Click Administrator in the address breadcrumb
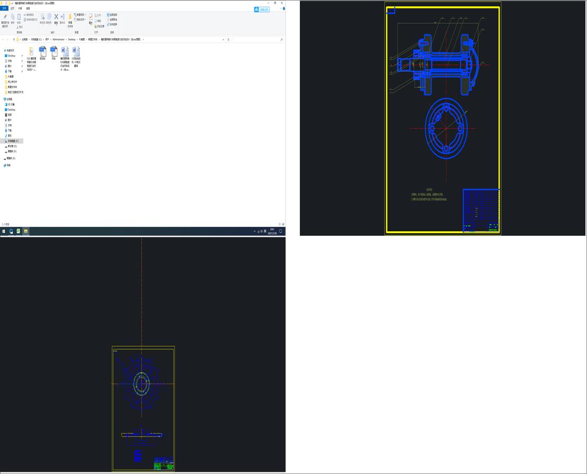 (58, 39)
